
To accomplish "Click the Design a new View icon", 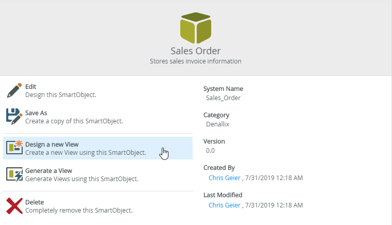I will [14, 148].
